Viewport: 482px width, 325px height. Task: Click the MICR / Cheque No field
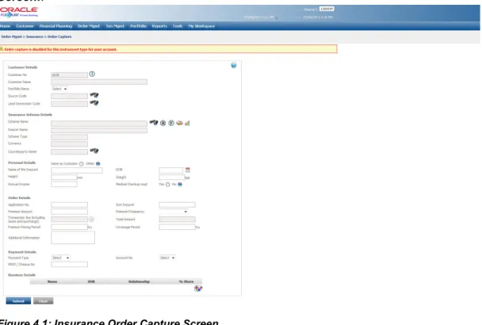pyautogui.click(x=69, y=265)
